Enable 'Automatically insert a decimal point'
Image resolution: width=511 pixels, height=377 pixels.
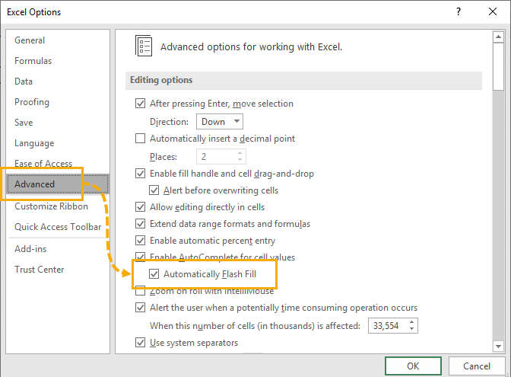(140, 139)
